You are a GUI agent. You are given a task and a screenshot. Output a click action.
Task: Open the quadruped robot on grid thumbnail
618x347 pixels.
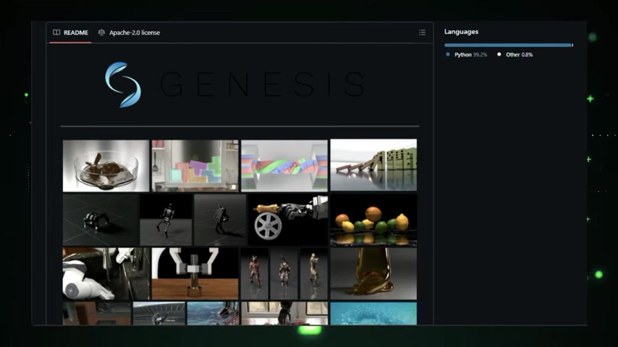(x=101, y=220)
